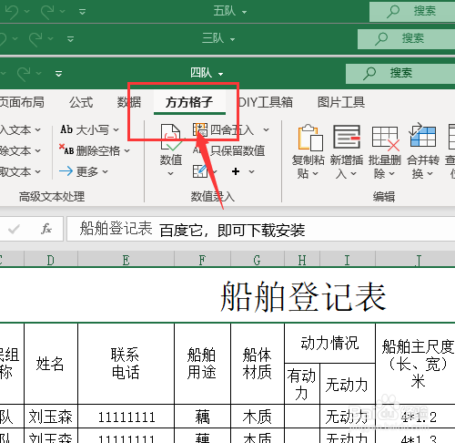Viewport: 455px width, 443px height.
Task: Click the 新增插入 insert icon
Action: click(347, 138)
